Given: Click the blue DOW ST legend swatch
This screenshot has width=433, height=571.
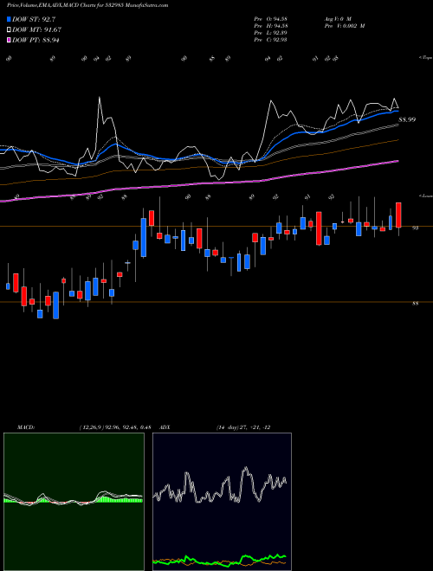Looking at the screenshot, I should point(10,19).
